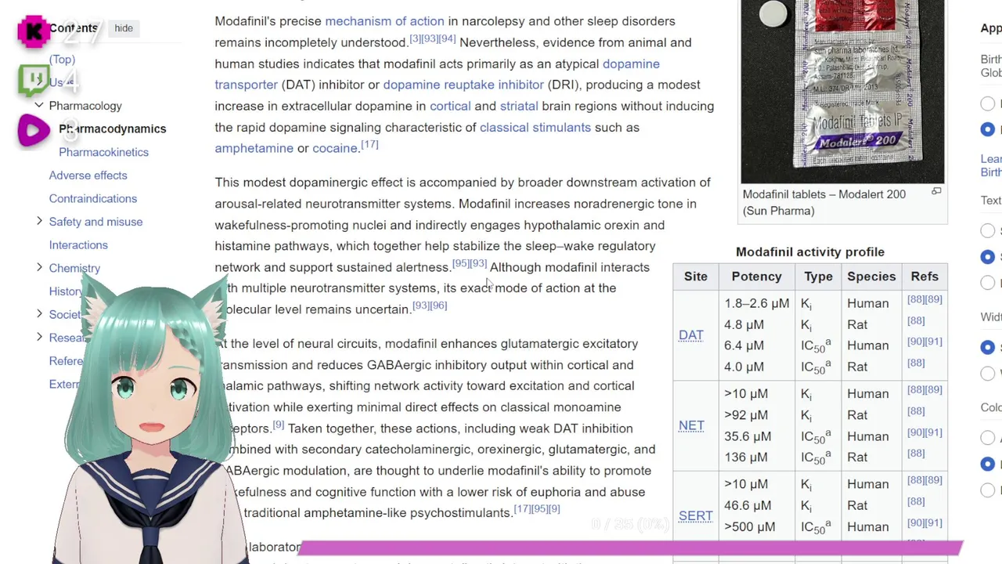Select the >500 μM potency value
This screenshot has width=1002, height=564.
(750, 526)
